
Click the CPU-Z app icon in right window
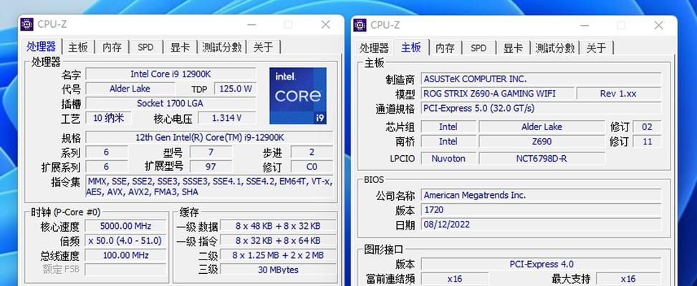[360, 25]
